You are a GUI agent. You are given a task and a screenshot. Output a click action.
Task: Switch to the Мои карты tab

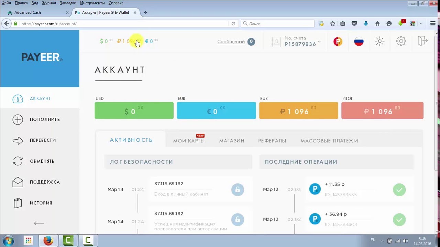189,141
